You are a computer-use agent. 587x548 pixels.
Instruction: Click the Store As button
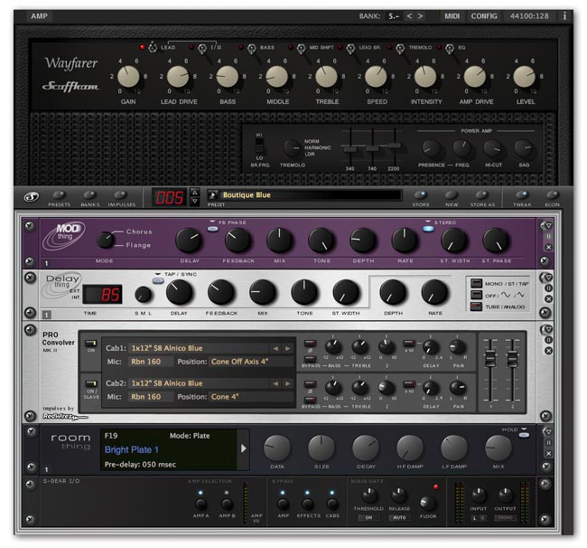click(482, 194)
